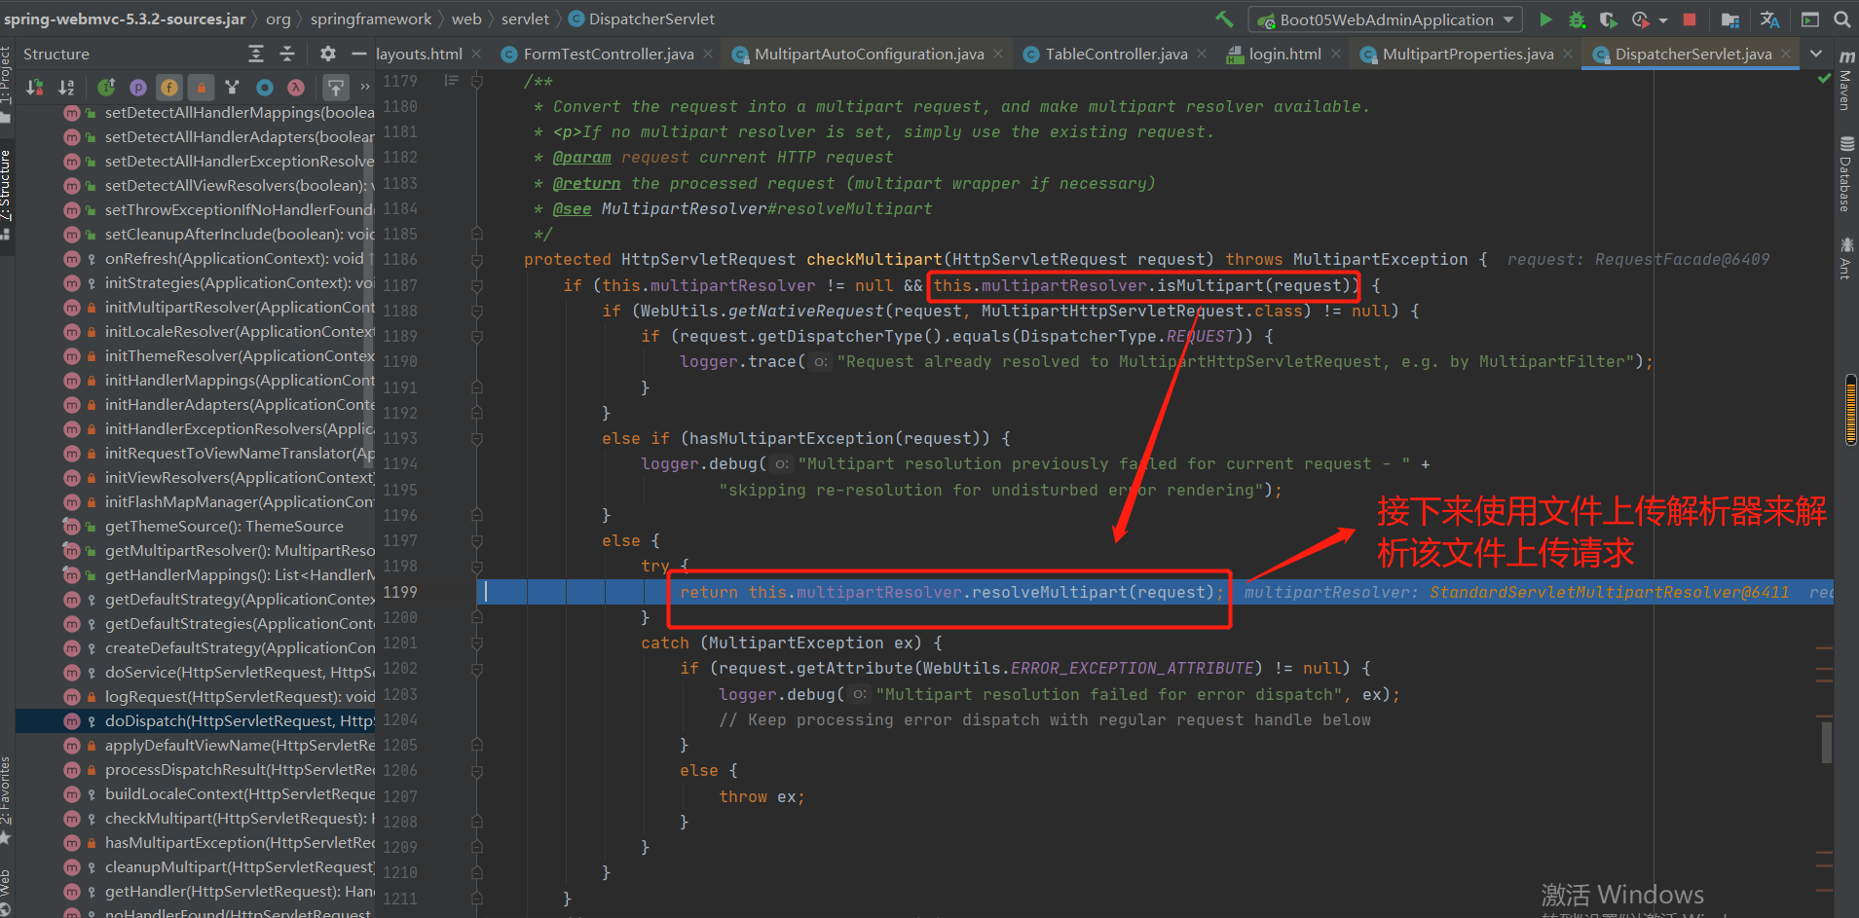1859x918 pixels.
Task: Toggle Show non-public members lock filter
Action: [201, 88]
